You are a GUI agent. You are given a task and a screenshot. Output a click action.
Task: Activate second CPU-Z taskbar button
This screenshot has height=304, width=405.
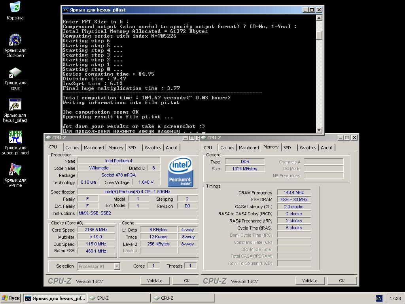click(184, 298)
